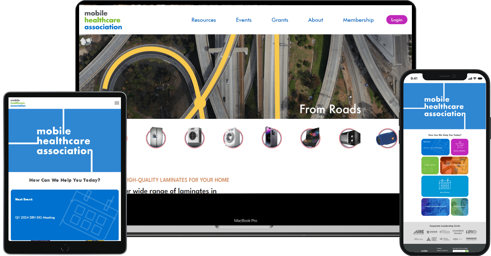
Task: Open the Resource Library tile
Action: pyautogui.click(x=430, y=165)
